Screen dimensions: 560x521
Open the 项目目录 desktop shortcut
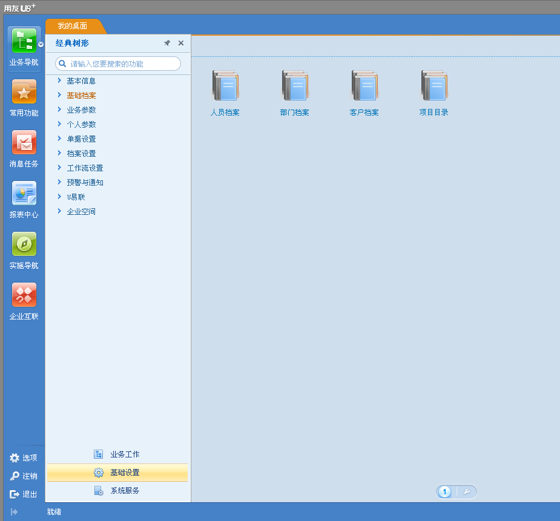[434, 87]
